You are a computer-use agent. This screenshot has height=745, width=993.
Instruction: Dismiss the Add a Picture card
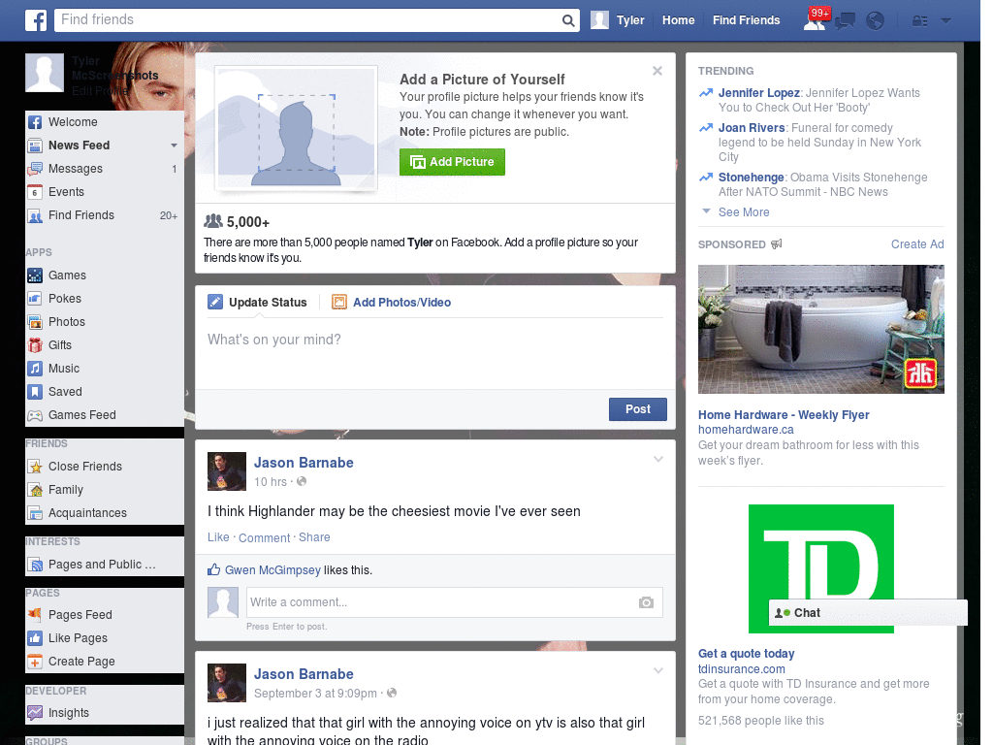[x=657, y=71]
